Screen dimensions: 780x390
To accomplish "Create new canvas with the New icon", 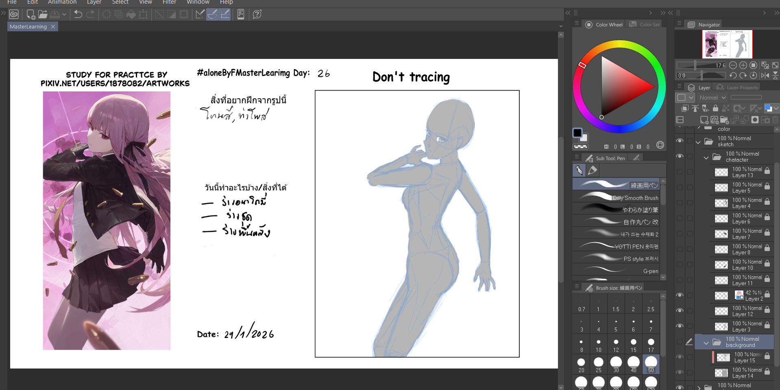I will point(31,15).
